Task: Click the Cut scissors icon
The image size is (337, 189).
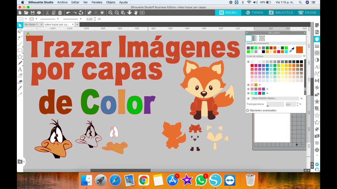Action: pos(47,13)
